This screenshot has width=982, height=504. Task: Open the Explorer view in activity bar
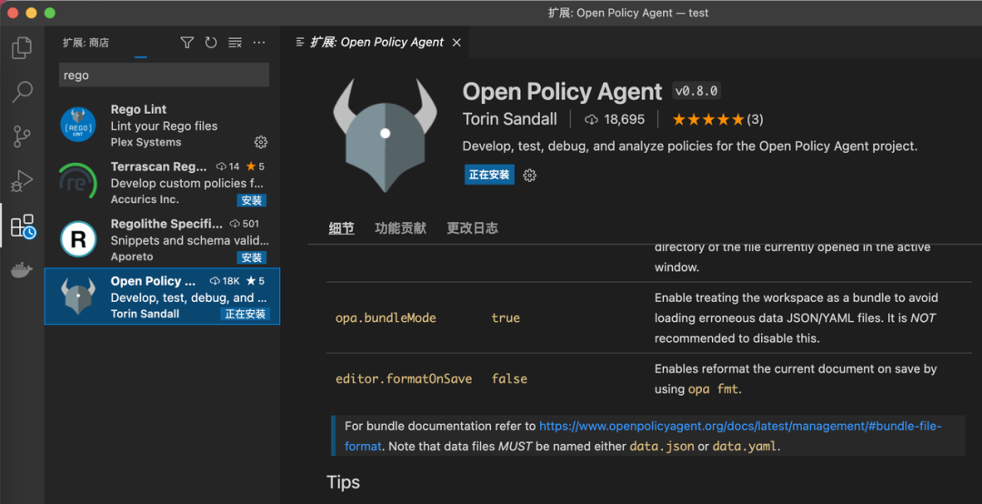click(22, 47)
